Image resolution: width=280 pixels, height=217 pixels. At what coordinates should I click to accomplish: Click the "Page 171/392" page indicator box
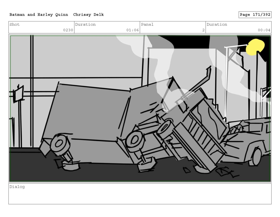(x=255, y=15)
